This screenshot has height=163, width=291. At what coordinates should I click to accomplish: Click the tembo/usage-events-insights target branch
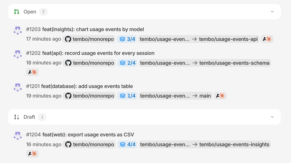coord(234,144)
